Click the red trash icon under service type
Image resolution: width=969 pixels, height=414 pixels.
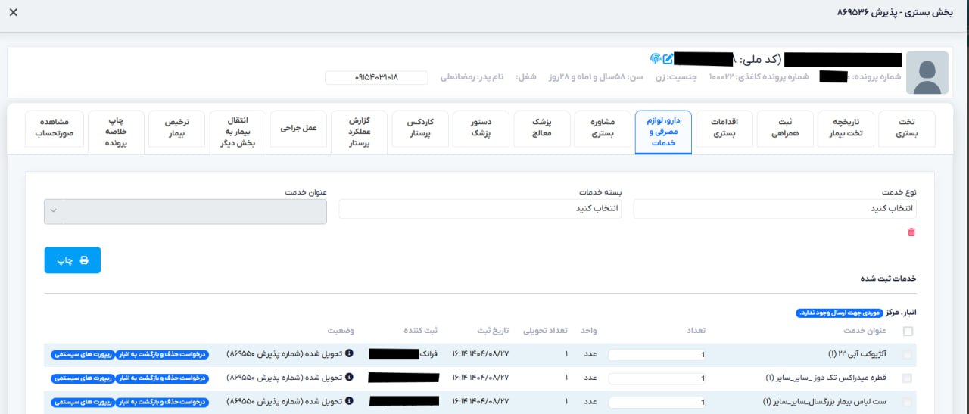point(911,232)
